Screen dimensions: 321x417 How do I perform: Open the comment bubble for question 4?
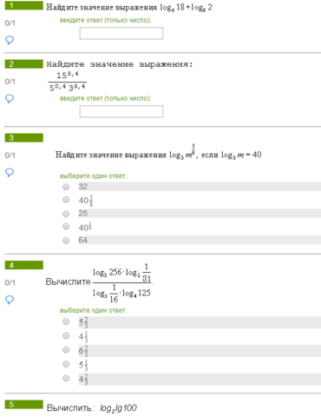click(x=10, y=300)
